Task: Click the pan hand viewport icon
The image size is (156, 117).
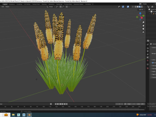Action: 143,26
